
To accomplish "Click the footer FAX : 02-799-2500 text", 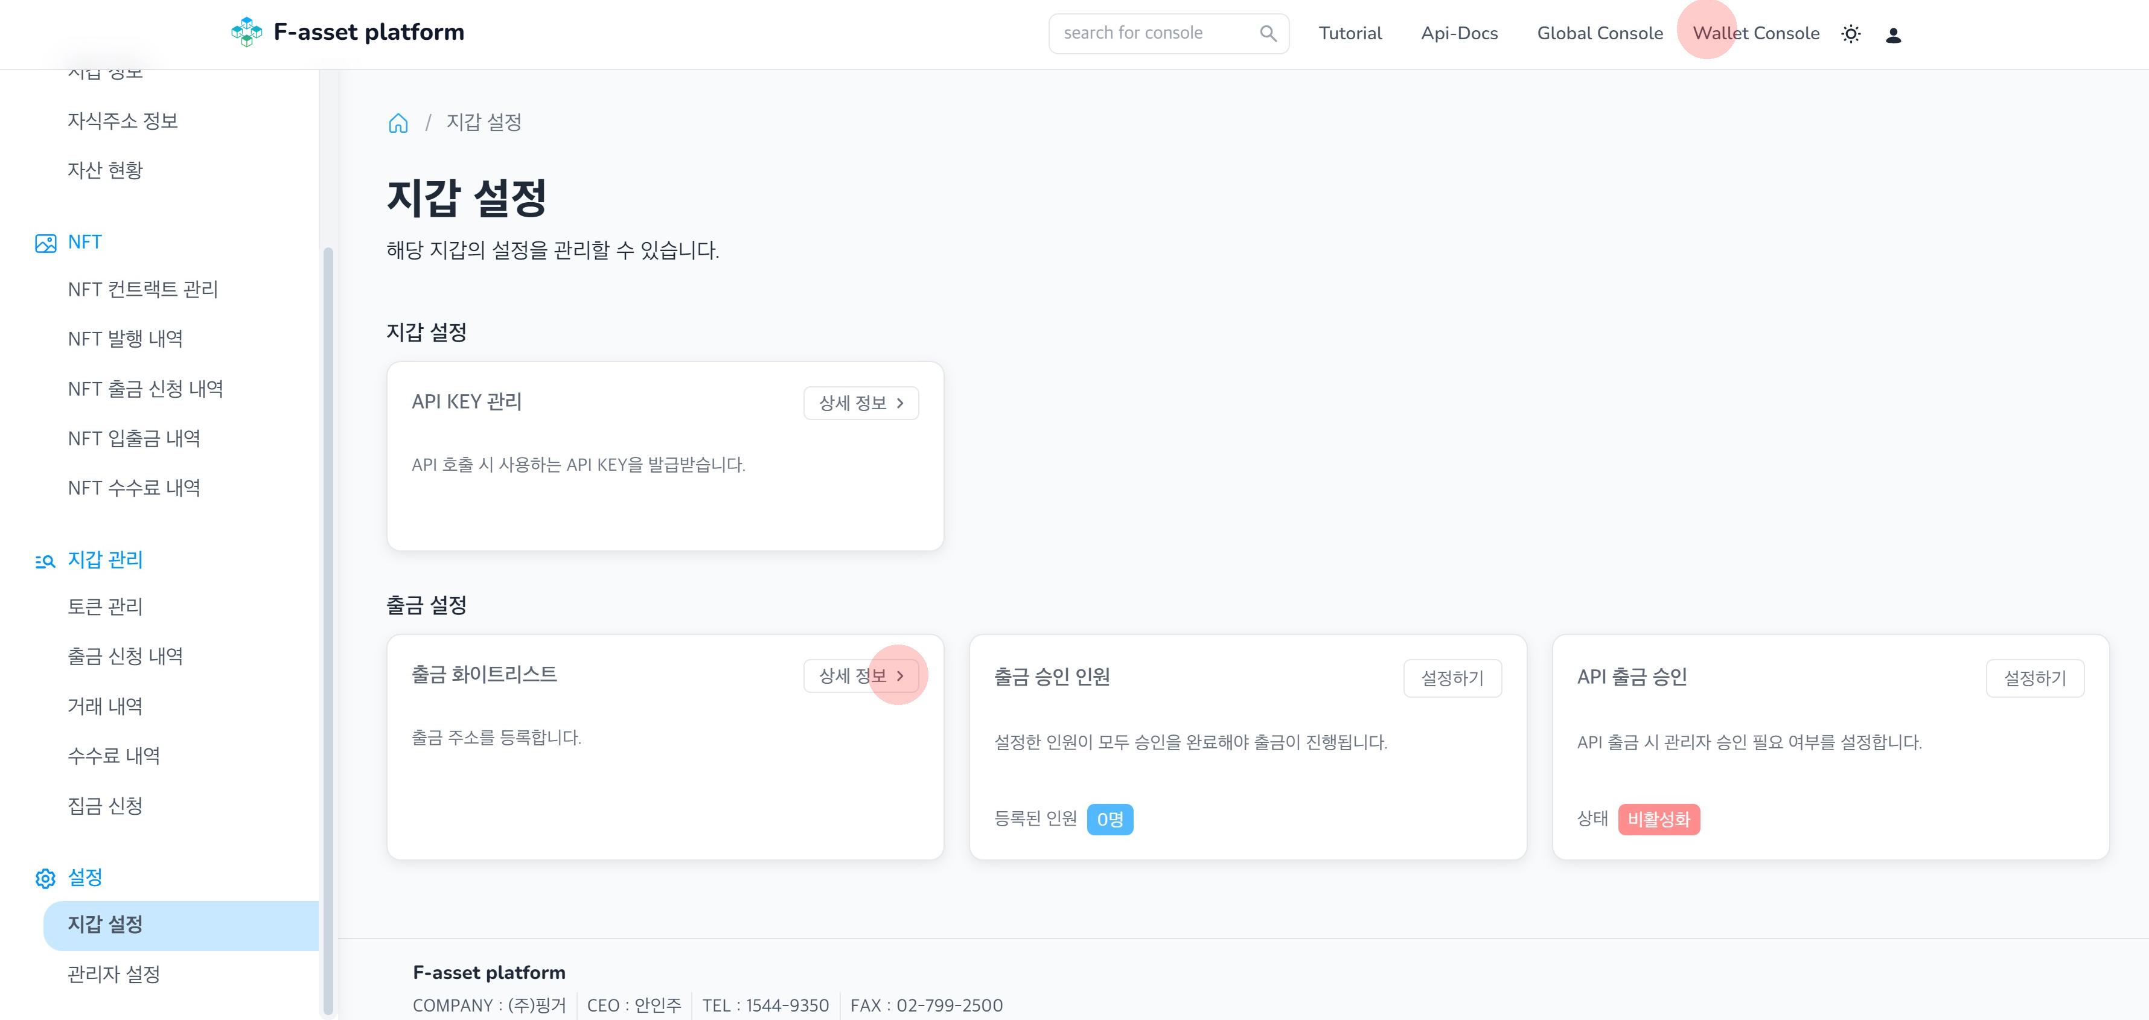I will tap(926, 1006).
